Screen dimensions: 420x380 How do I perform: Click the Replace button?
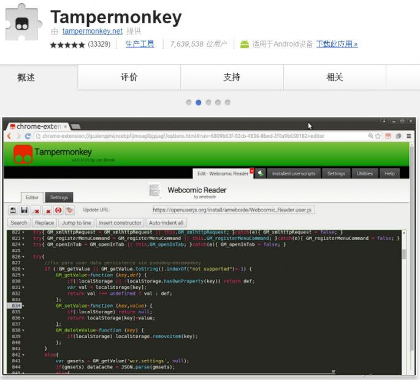tap(45, 223)
